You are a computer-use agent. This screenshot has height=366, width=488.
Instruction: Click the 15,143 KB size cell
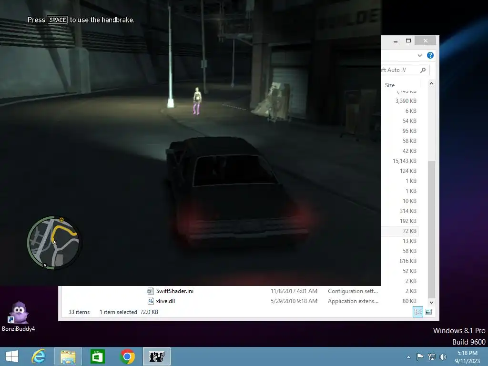coord(404,161)
